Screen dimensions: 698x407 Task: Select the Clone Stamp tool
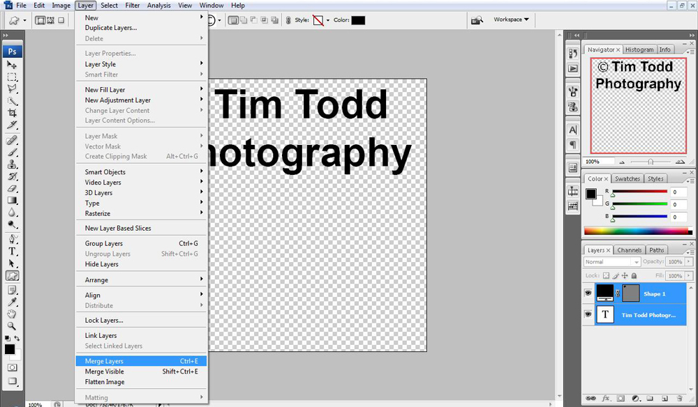point(12,164)
